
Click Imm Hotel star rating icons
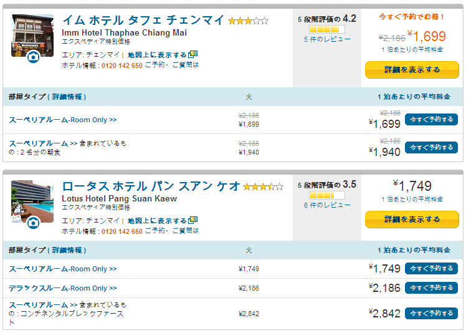248,21
